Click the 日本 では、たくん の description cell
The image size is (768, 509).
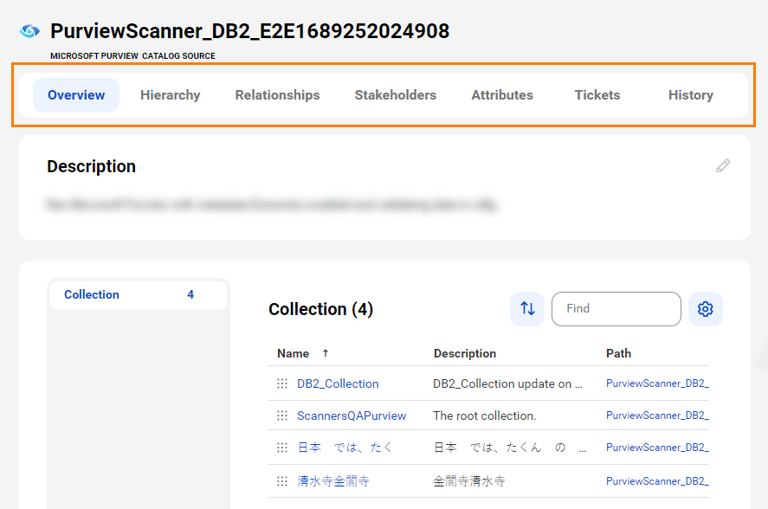tap(509, 448)
